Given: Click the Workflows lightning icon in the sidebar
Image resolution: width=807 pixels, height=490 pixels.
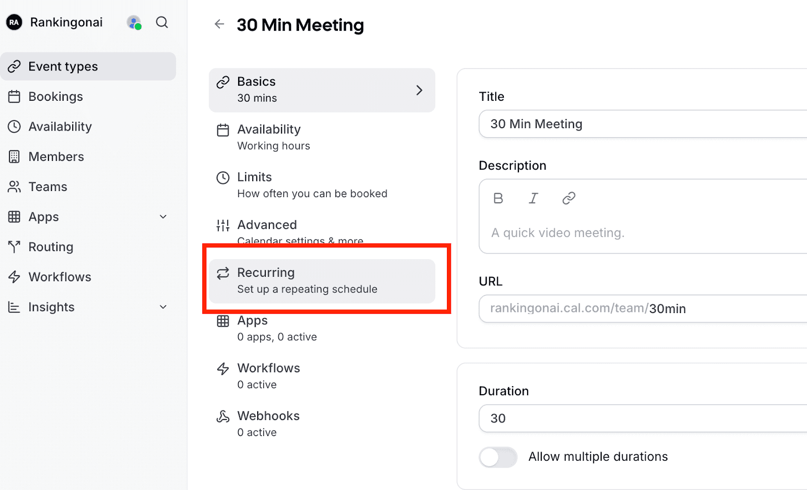Looking at the screenshot, I should tap(14, 277).
